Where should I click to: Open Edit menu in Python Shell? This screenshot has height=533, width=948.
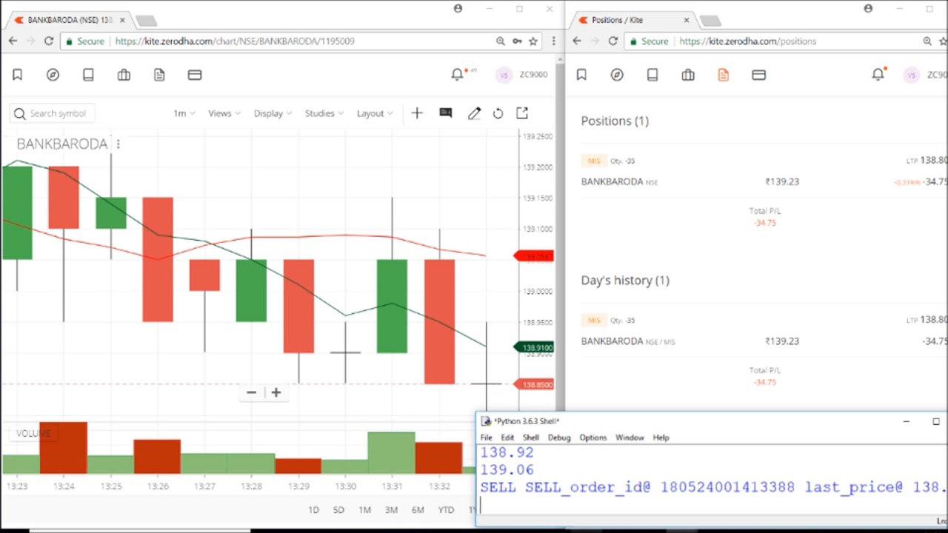tap(507, 438)
